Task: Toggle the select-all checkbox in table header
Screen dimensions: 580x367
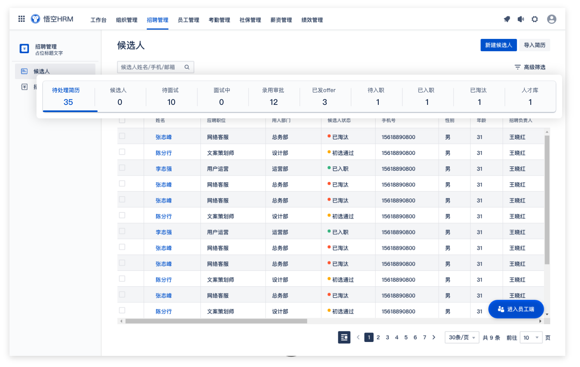Action: point(122,120)
